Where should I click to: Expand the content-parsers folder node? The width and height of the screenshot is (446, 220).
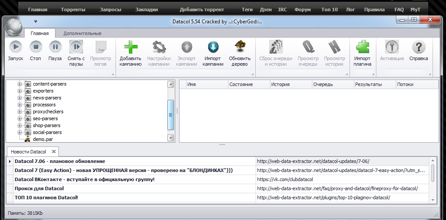(x=19, y=84)
